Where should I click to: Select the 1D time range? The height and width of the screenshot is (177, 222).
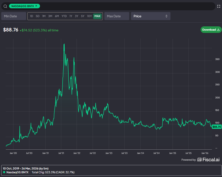tap(31, 16)
